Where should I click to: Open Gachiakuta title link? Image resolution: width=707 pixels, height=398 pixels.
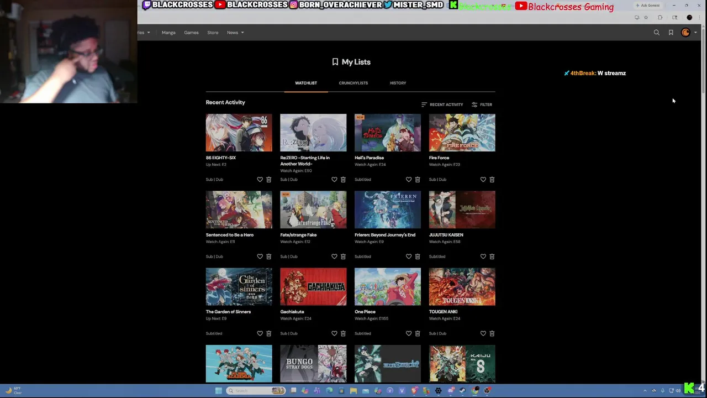(292, 312)
